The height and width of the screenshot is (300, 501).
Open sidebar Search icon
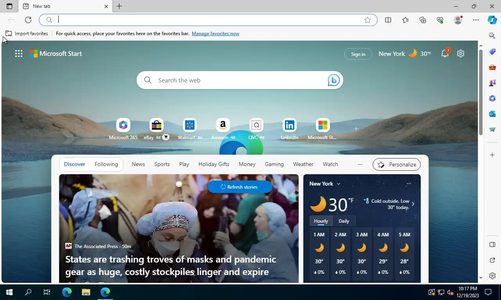[x=492, y=36]
